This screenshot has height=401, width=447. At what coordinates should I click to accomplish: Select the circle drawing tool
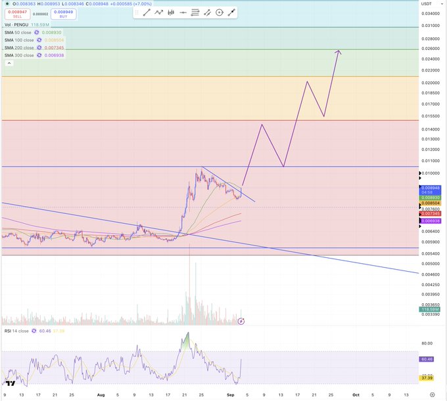219,12
